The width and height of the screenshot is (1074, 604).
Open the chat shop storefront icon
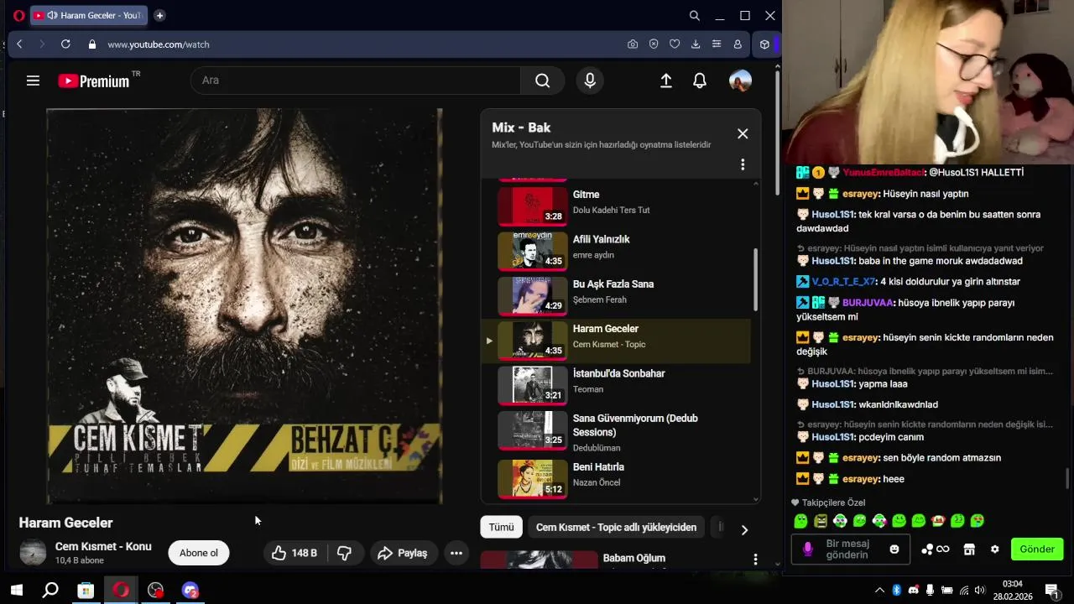pyautogui.click(x=969, y=549)
